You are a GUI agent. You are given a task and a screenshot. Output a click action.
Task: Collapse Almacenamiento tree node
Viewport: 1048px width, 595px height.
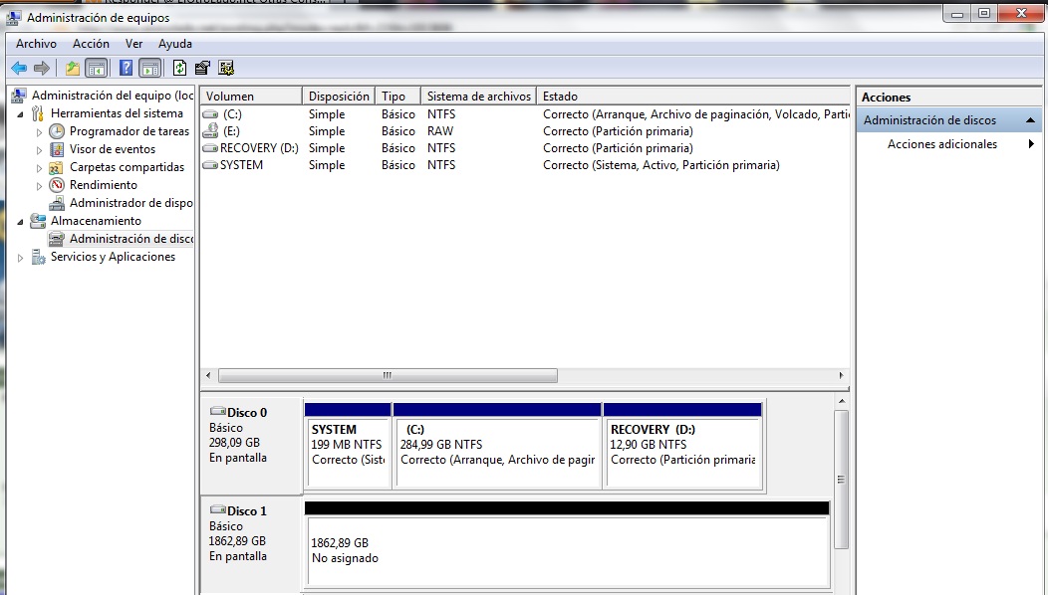[x=20, y=221]
